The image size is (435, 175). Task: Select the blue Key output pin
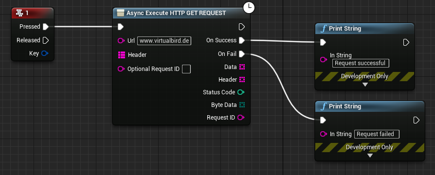(x=45, y=53)
